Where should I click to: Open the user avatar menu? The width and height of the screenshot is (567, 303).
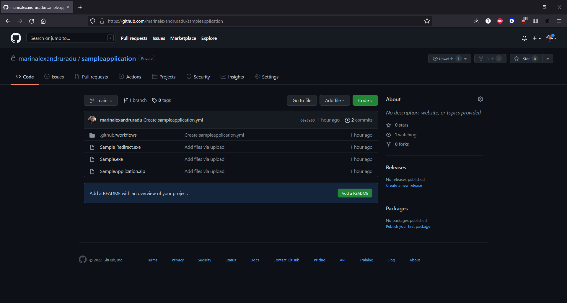tap(551, 38)
